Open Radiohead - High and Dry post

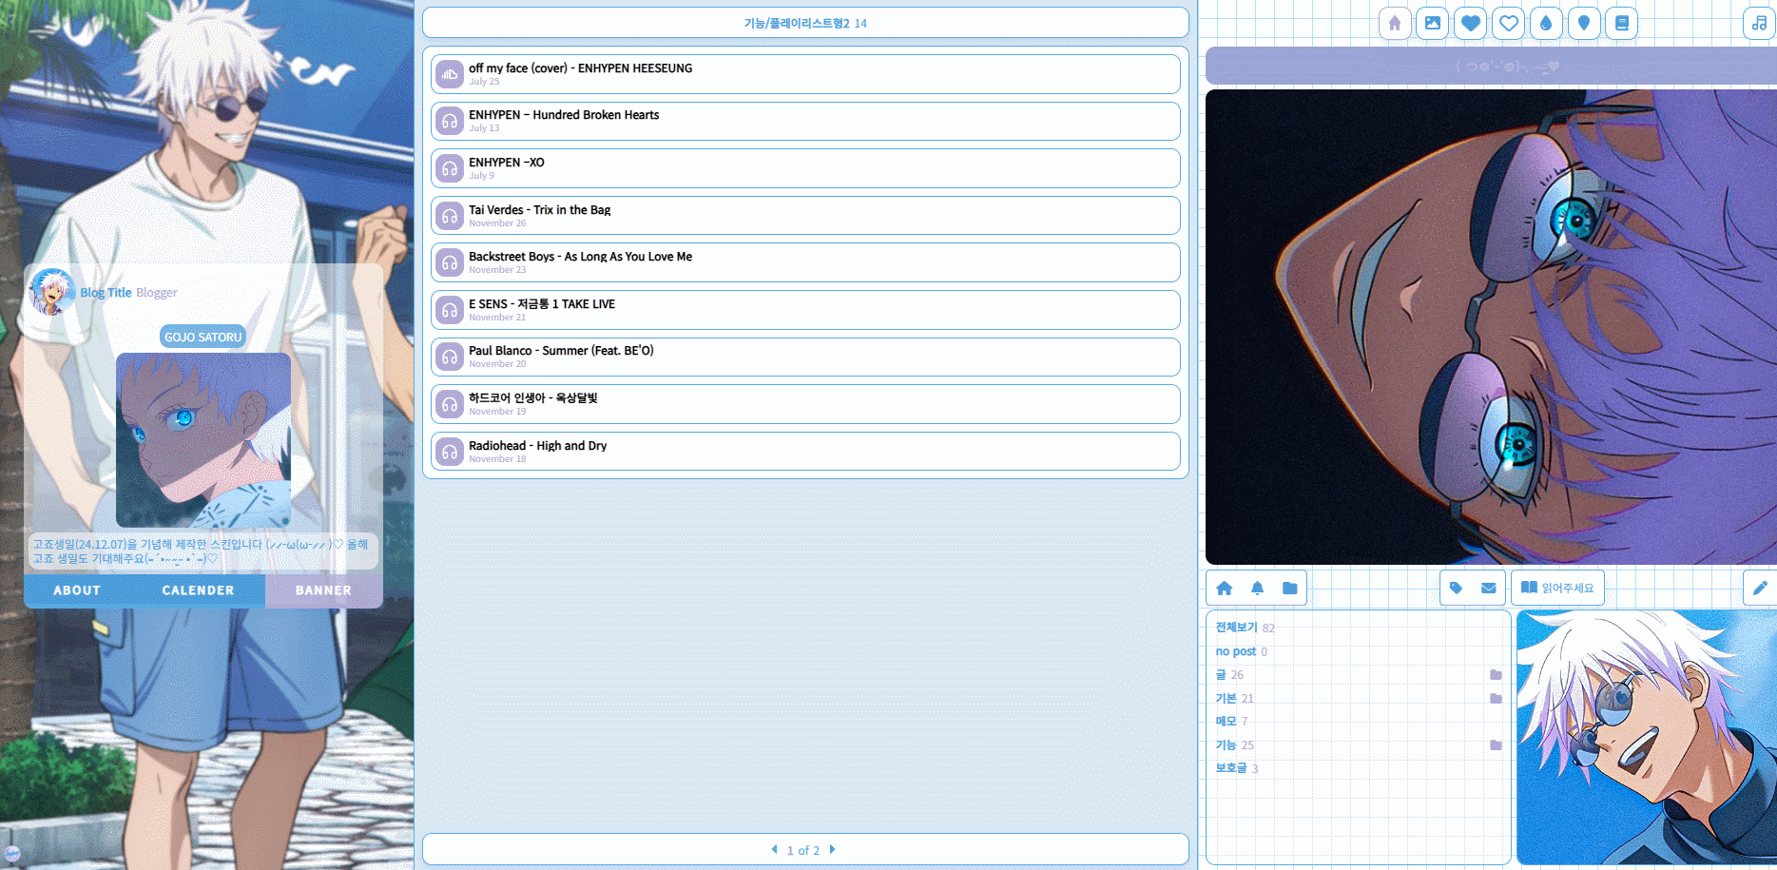pyautogui.click(x=537, y=446)
